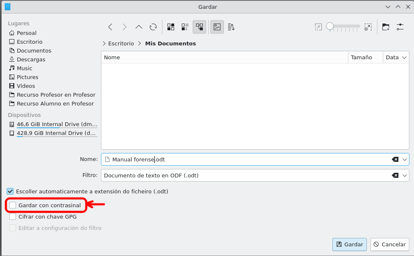Viewport: 414px width, 256px height.
Task: Click Escritorio in the breadcrumb path
Action: 121,44
